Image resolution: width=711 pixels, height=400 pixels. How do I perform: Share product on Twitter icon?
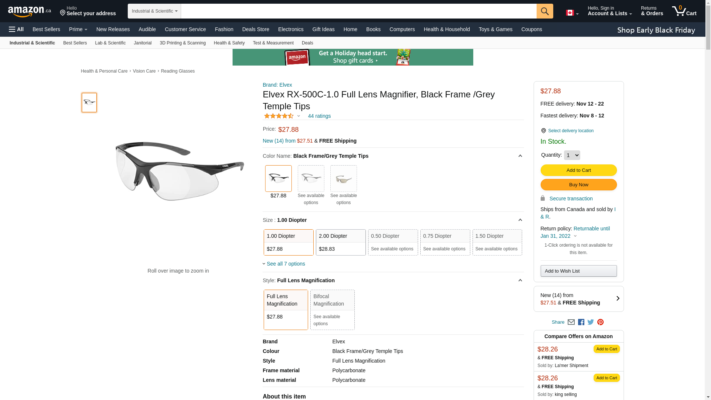click(x=591, y=322)
